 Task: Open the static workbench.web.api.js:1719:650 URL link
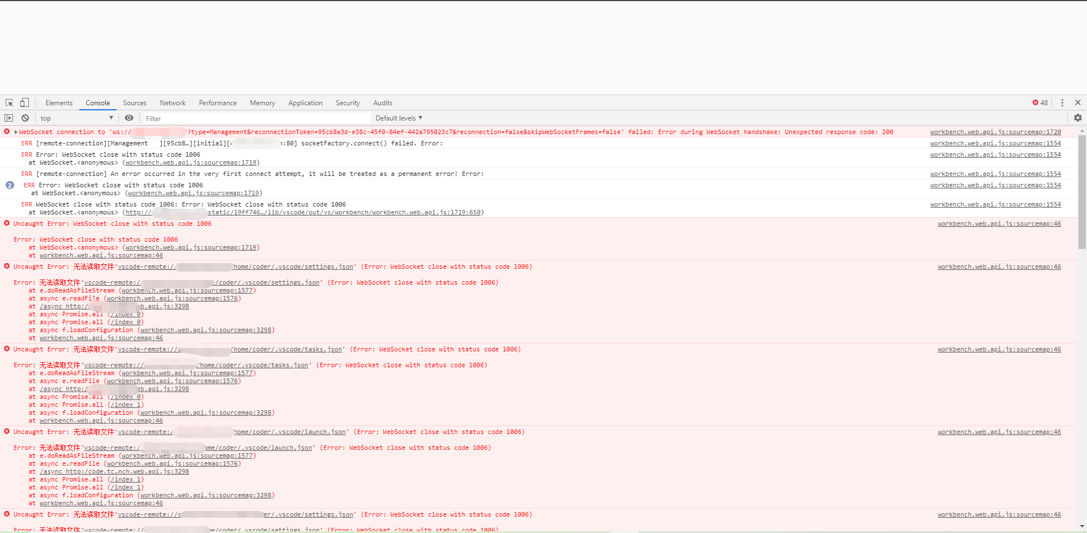point(303,212)
